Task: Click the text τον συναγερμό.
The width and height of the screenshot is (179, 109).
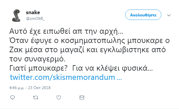Action: pos(37,59)
